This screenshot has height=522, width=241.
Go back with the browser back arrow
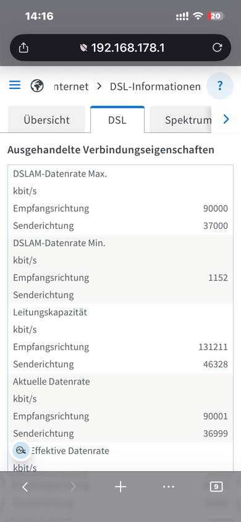point(25,487)
